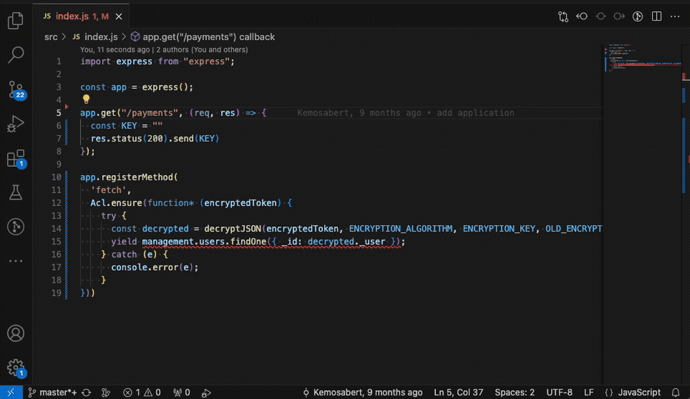
Task: Open the master branch picker in status bar
Action: coord(52,392)
